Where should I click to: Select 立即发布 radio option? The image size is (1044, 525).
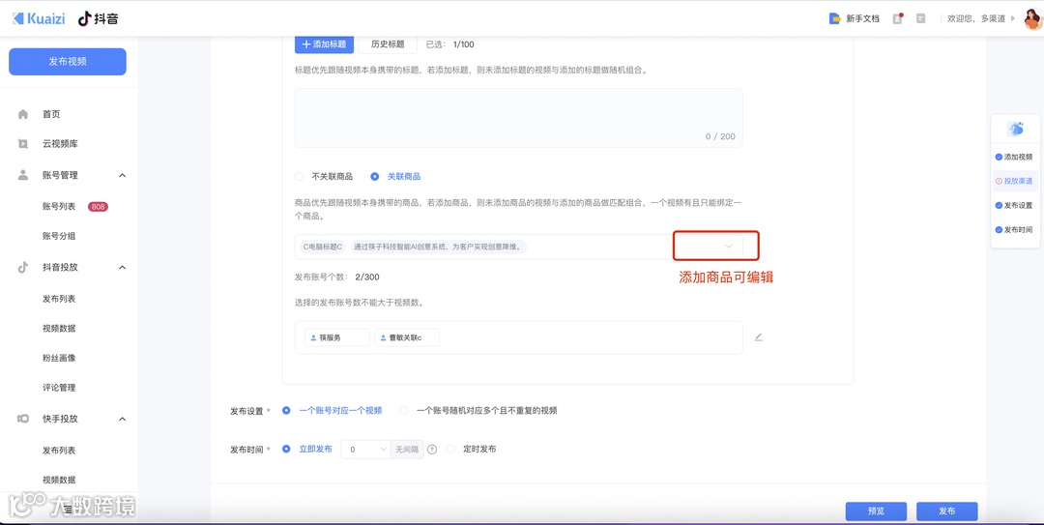(286, 449)
